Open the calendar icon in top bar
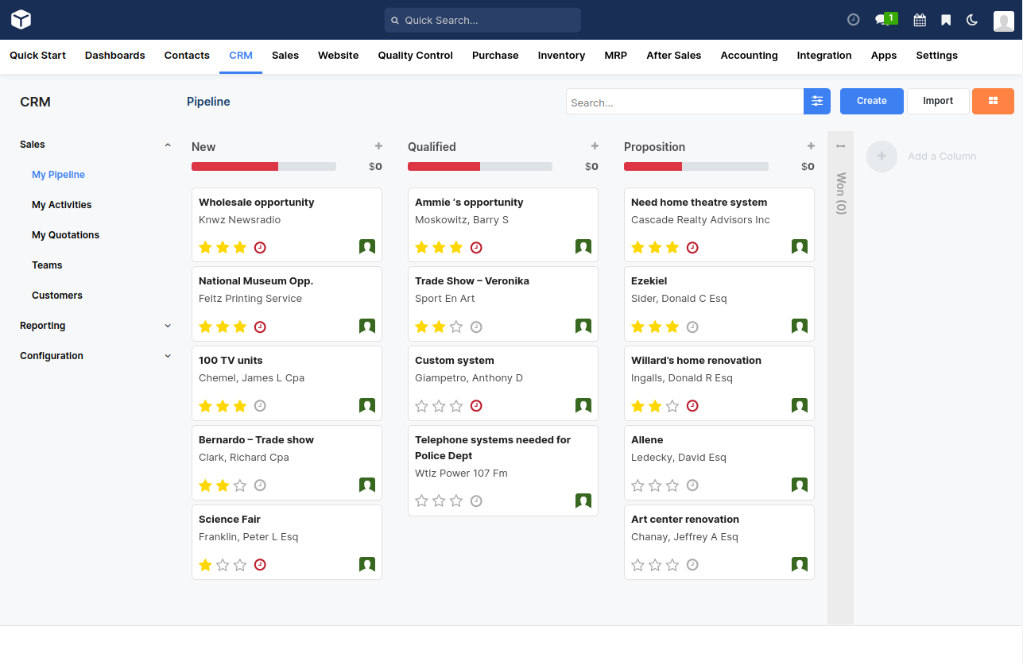The height and width of the screenshot is (665, 1023). coord(920,20)
